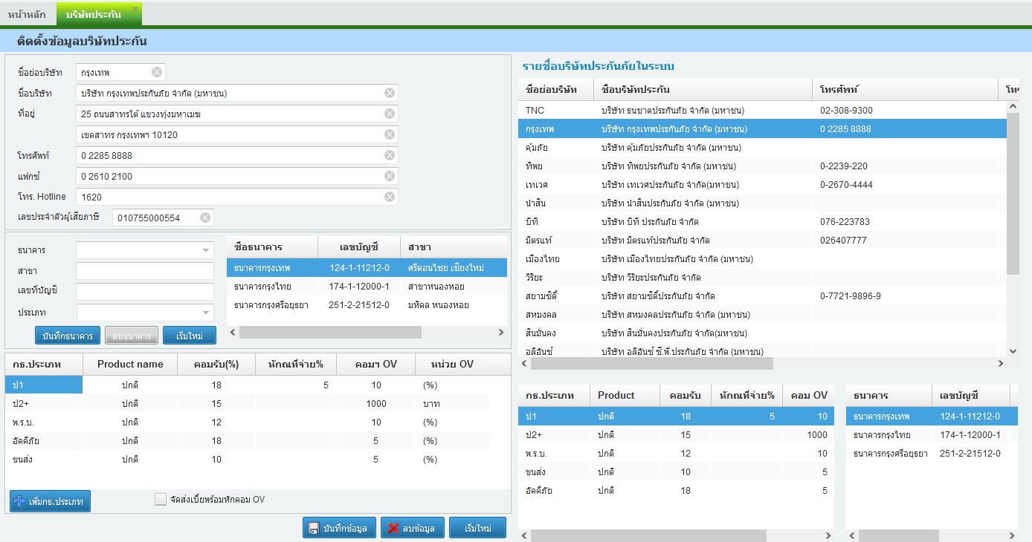Toggle จัดส่งเบี้ยพร้อมหักคอม OV checkbox
This screenshot has width=1032, height=542.
(x=161, y=500)
